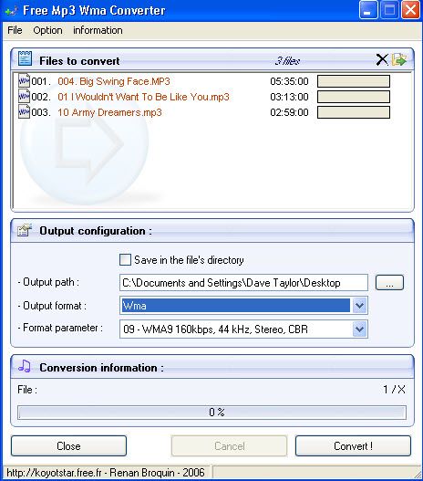The image size is (423, 481).
Task: Click the audio icon beside I Wouldn't Want To Be Like You
Action: [x=25, y=97]
